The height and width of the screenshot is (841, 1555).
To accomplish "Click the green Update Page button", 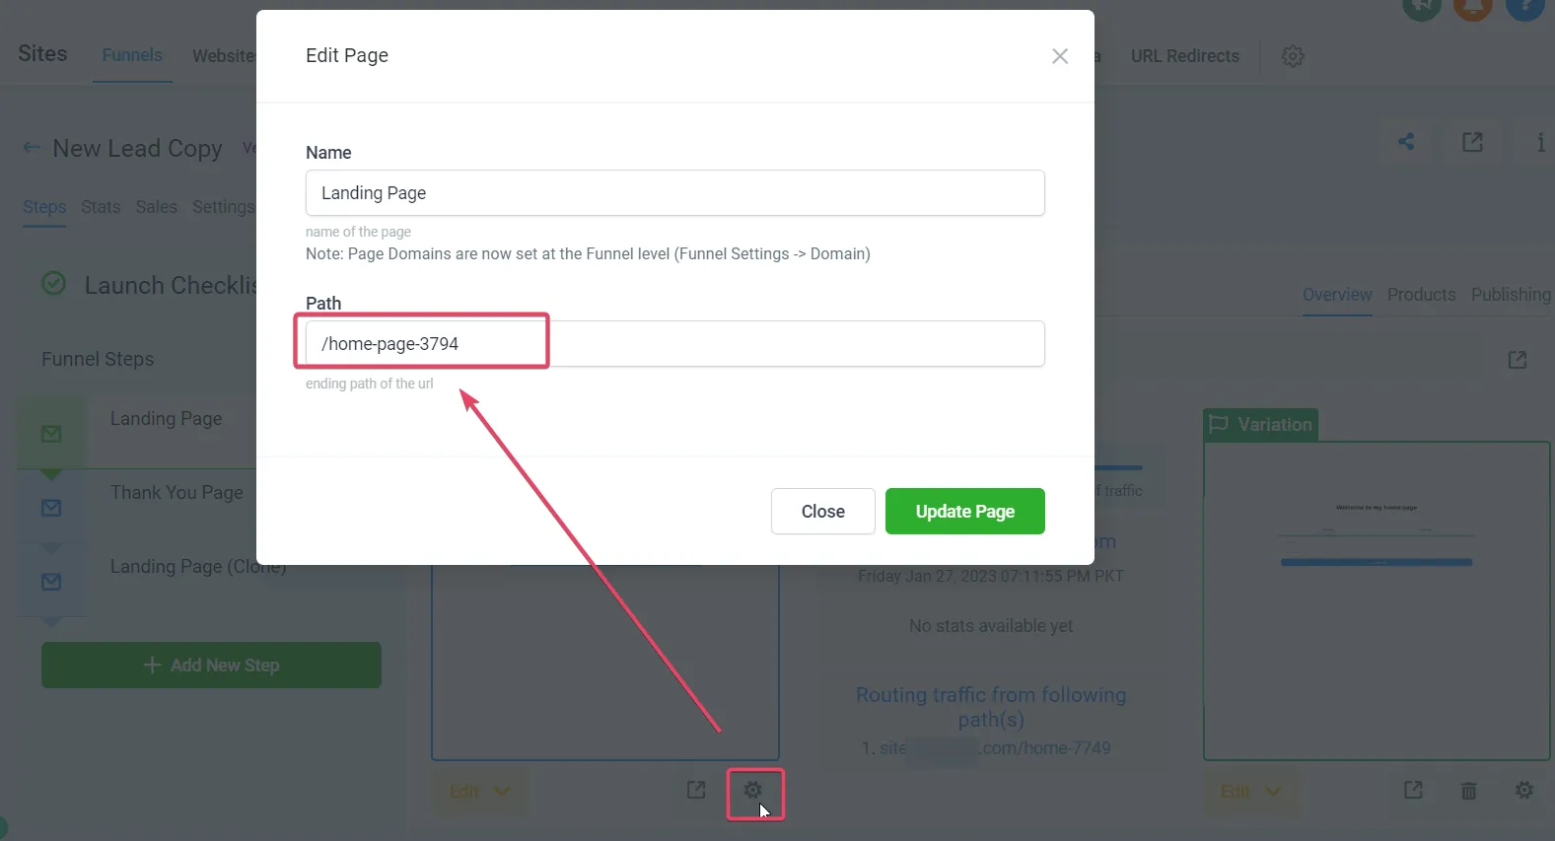I will click(x=965, y=512).
